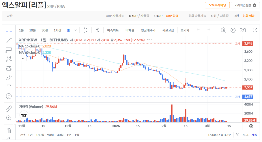The height and width of the screenshot is (142, 262).
Task: Select the 1시간 interval
Action: (x=58, y=30)
